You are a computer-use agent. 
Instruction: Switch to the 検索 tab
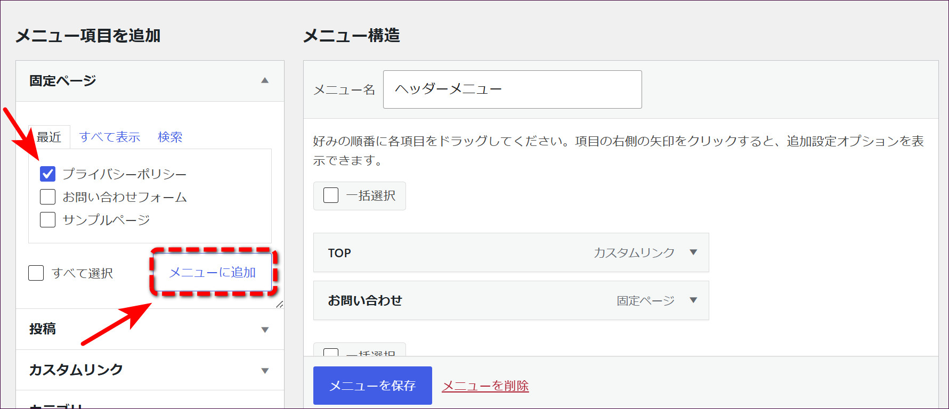pos(170,137)
